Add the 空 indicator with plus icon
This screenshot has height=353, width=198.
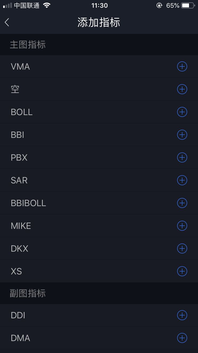coord(182,89)
